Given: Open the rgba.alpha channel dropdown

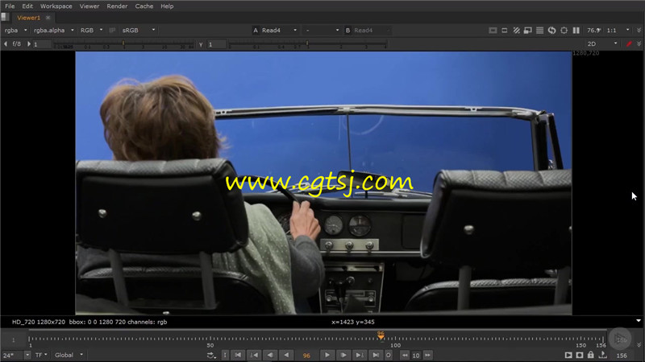Looking at the screenshot, I should click(x=53, y=31).
